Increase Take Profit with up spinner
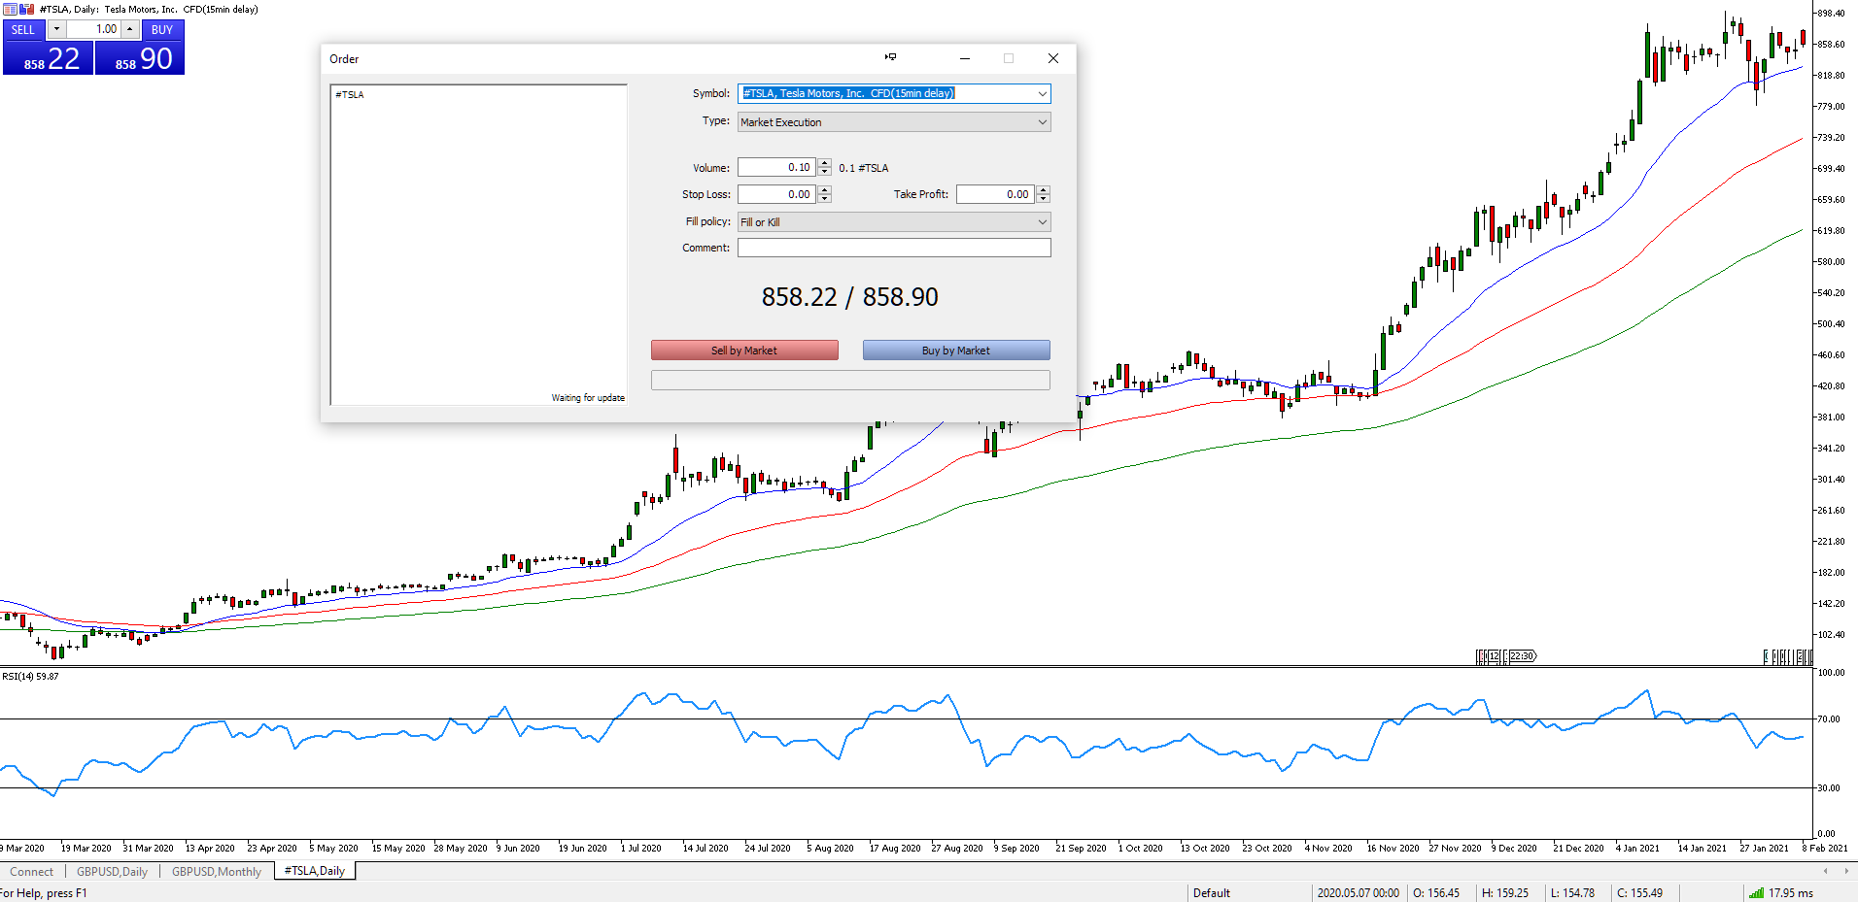 [x=1043, y=190]
